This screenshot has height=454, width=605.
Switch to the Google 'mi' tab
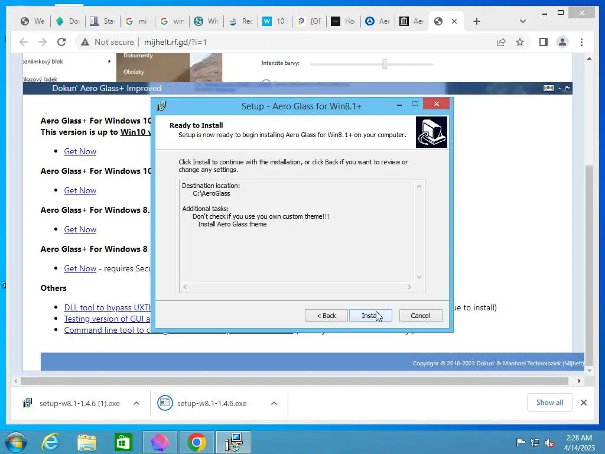[x=137, y=21]
